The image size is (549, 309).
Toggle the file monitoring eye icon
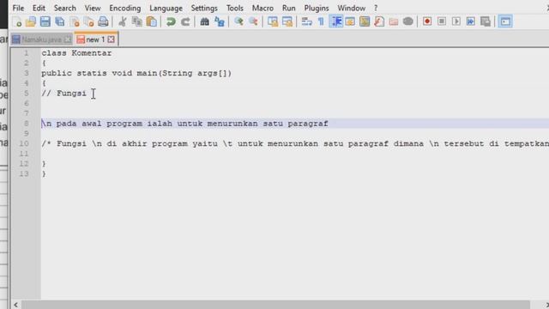408,21
